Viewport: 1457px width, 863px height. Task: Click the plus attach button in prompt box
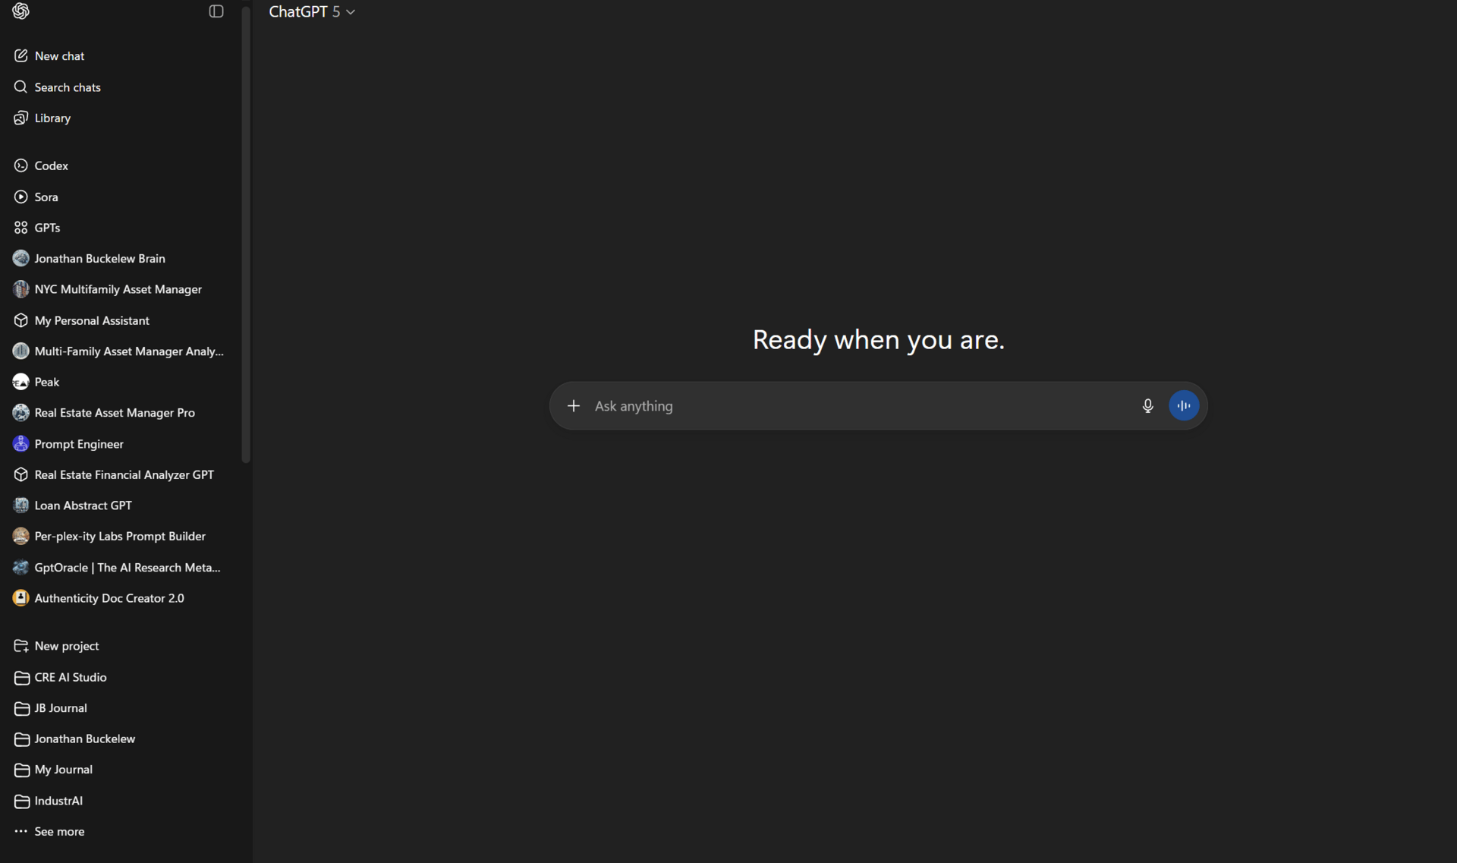574,406
